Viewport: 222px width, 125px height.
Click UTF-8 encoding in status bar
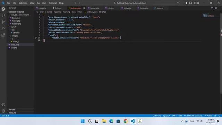point(174,116)
